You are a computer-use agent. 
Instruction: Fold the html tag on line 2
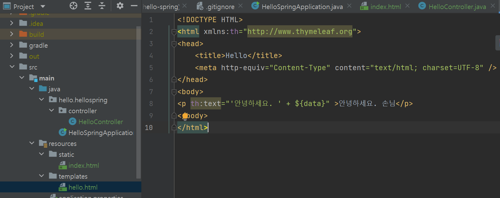pyautogui.click(x=174, y=32)
